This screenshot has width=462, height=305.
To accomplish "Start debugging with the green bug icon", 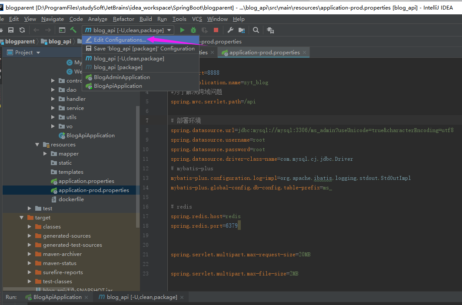I will 193,30.
